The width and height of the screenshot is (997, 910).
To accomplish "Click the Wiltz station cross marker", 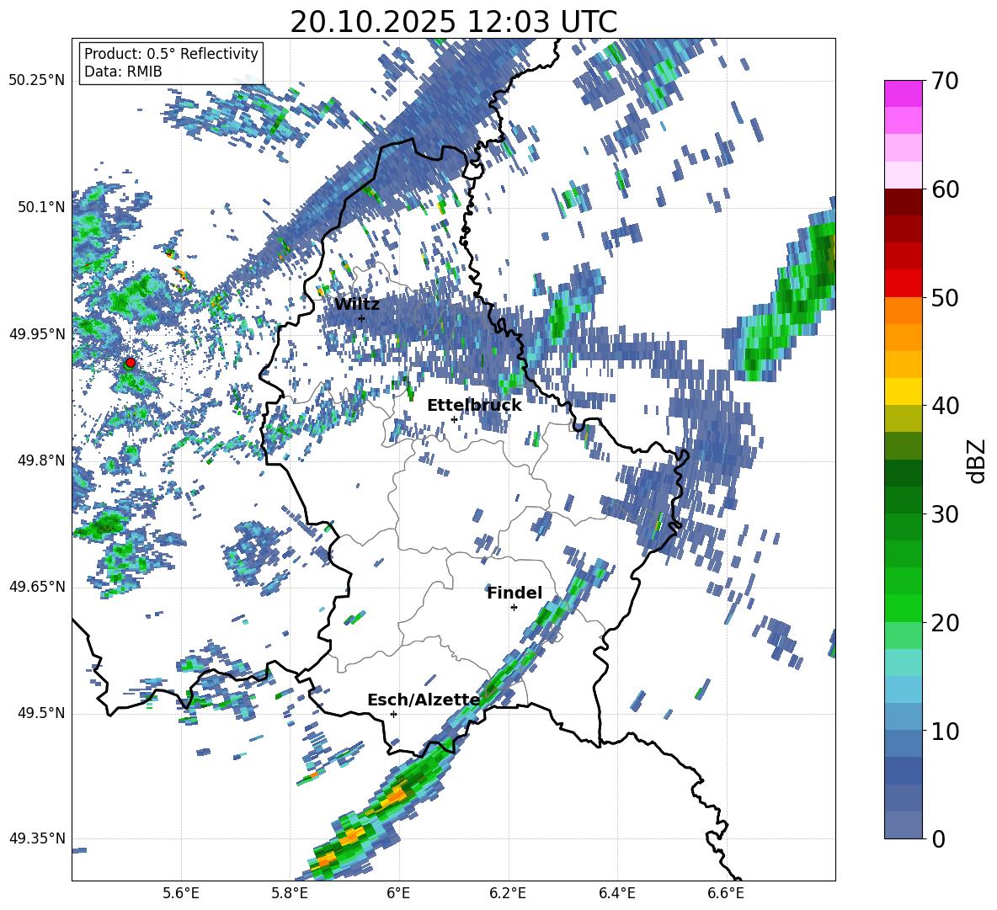I will [361, 318].
